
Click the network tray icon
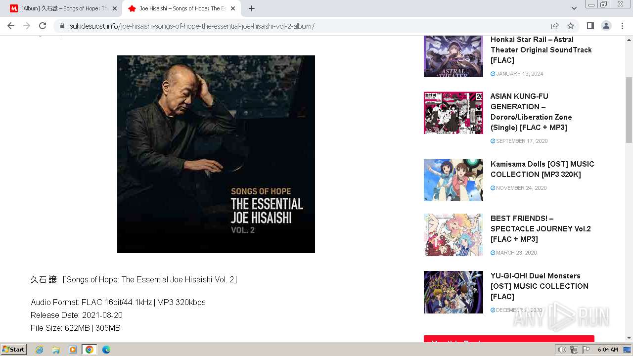[x=574, y=350]
